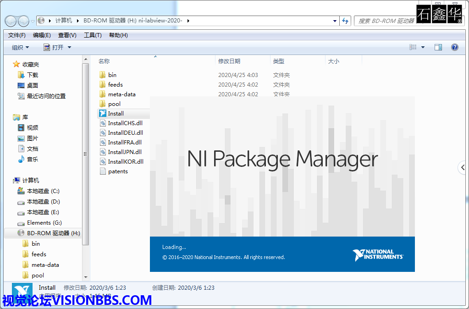Click the 计算机 node in navigation pane
Image resolution: width=469 pixels, height=309 pixels.
pyautogui.click(x=31, y=180)
